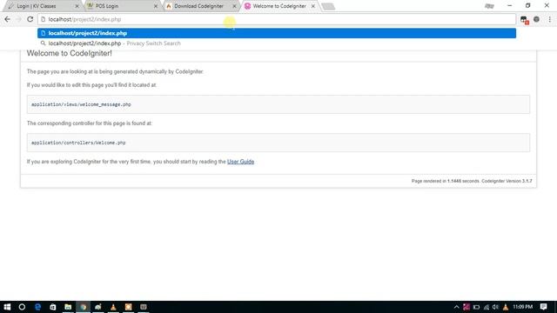Viewport: 557px width, 313px height.
Task: Close the Welcome to CodeIgniter tab
Action: [313, 6]
